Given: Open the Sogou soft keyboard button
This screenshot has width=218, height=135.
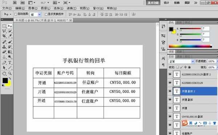Looking at the screenshot, I should click(x=205, y=123).
